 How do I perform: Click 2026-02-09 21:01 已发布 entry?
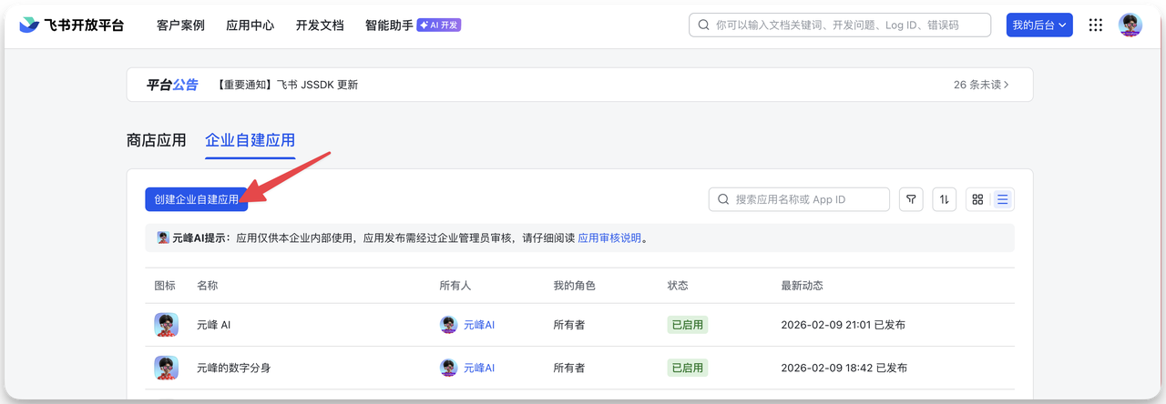pyautogui.click(x=843, y=325)
